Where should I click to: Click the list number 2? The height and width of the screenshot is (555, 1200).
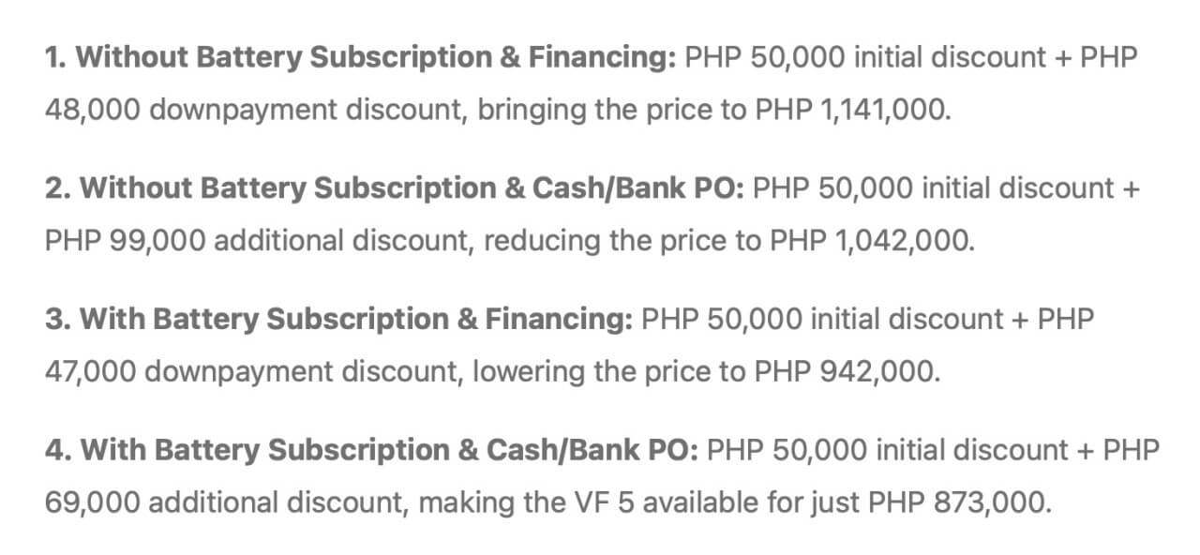click(x=56, y=189)
